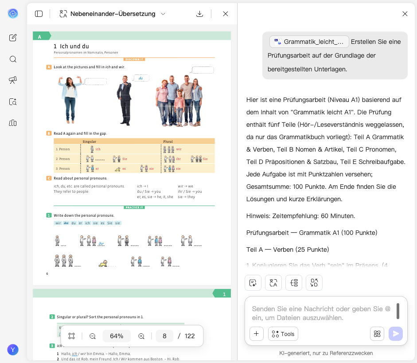Expand the Nebeneinander-Übersetzung mode dropdown
This screenshot has width=417, height=363.
[163, 14]
